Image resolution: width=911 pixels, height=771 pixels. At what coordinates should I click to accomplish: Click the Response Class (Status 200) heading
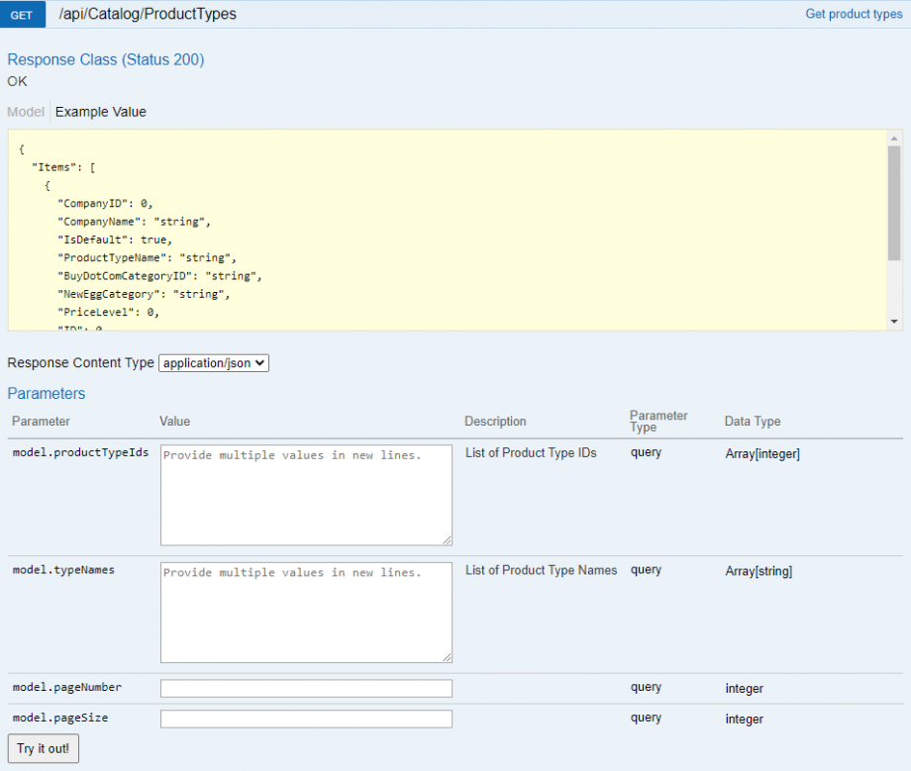[x=105, y=59]
